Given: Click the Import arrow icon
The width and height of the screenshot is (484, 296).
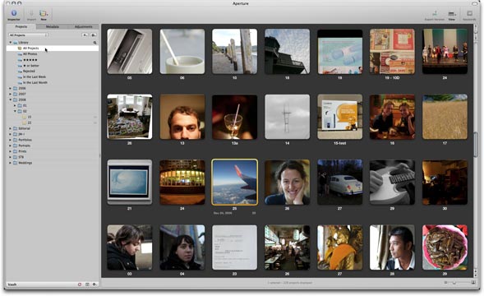Looking at the screenshot, I should pos(31,14).
